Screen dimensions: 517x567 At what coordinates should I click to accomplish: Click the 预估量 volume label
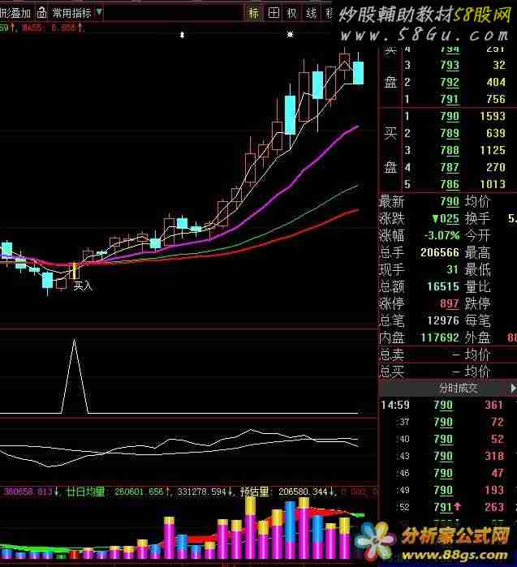255,492
